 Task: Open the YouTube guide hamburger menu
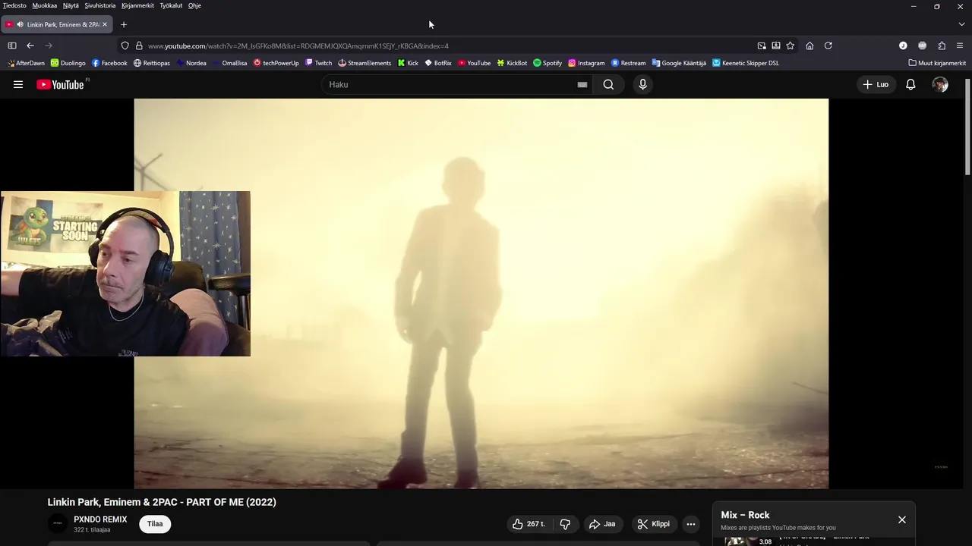(18, 84)
